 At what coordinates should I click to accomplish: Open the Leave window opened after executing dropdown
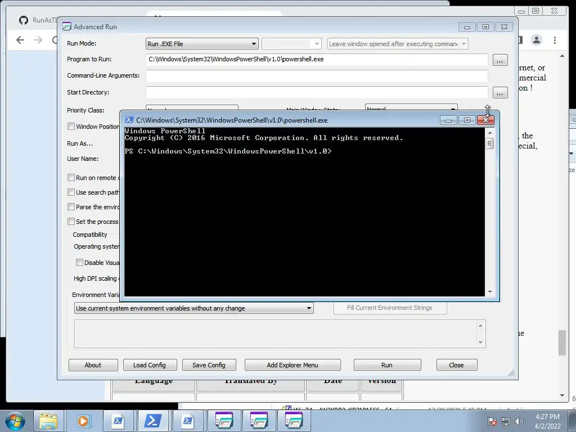pos(398,44)
